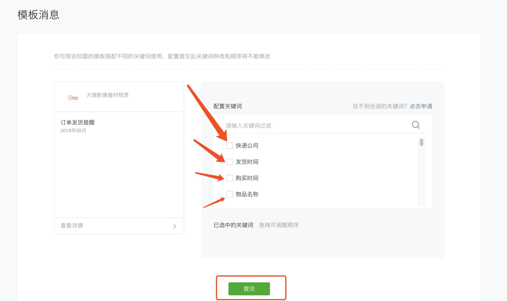The image size is (507, 301).
Task: Click the 配置关键词 section header
Action: coord(227,106)
